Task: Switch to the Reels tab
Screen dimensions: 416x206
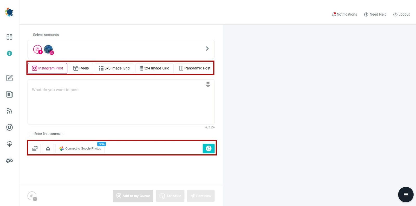Action: point(81,68)
